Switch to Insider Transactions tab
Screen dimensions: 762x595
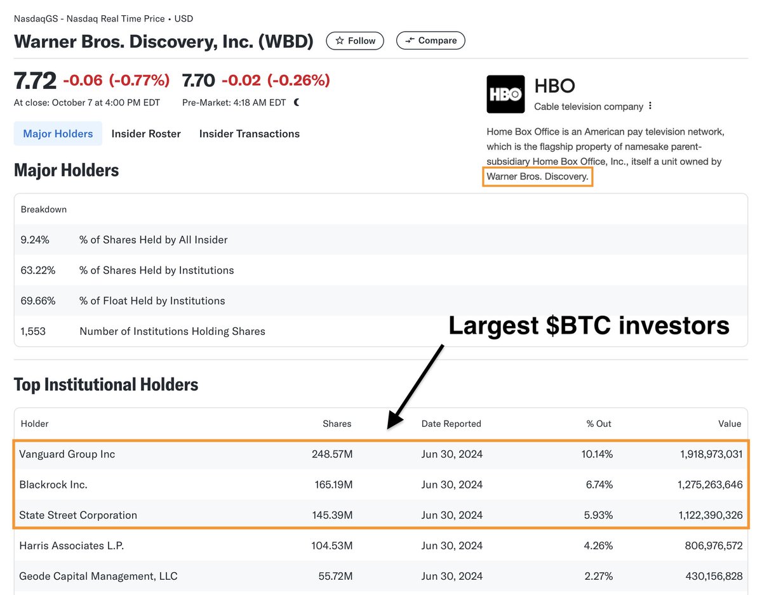pyautogui.click(x=250, y=134)
